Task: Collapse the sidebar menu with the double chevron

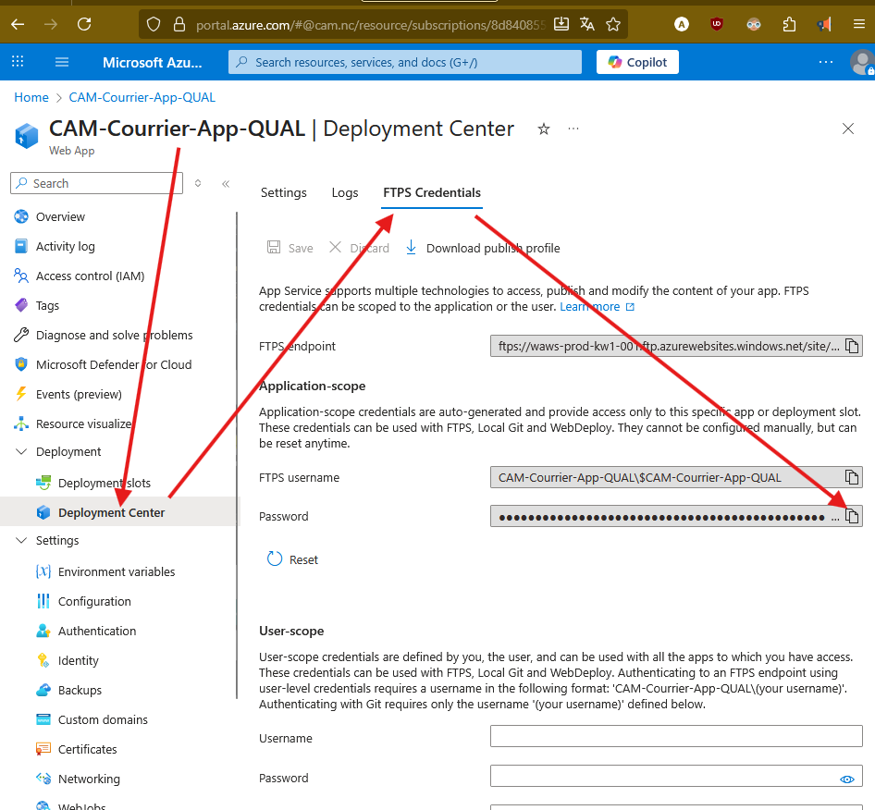Action: click(226, 183)
